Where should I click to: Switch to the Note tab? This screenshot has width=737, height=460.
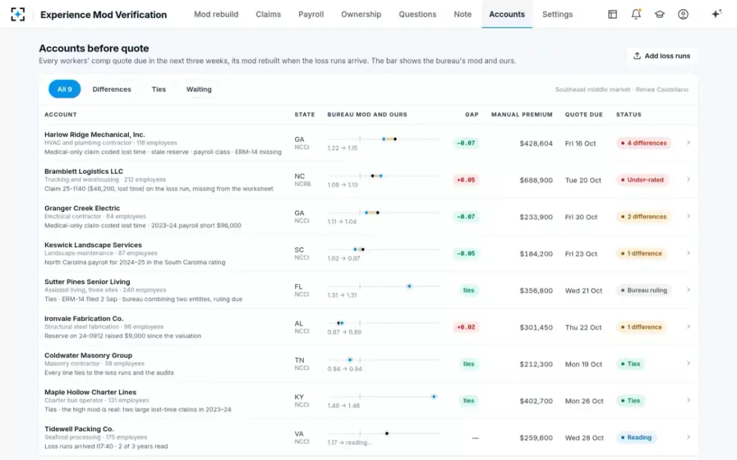tap(463, 14)
